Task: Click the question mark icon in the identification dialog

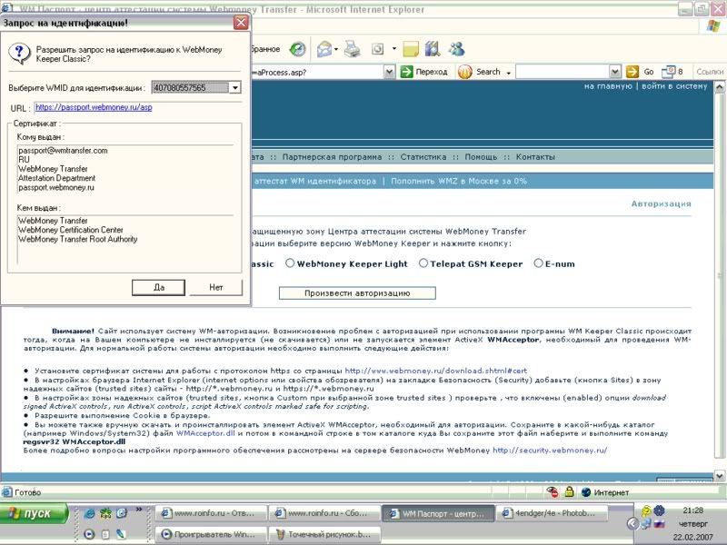Action: (x=19, y=54)
